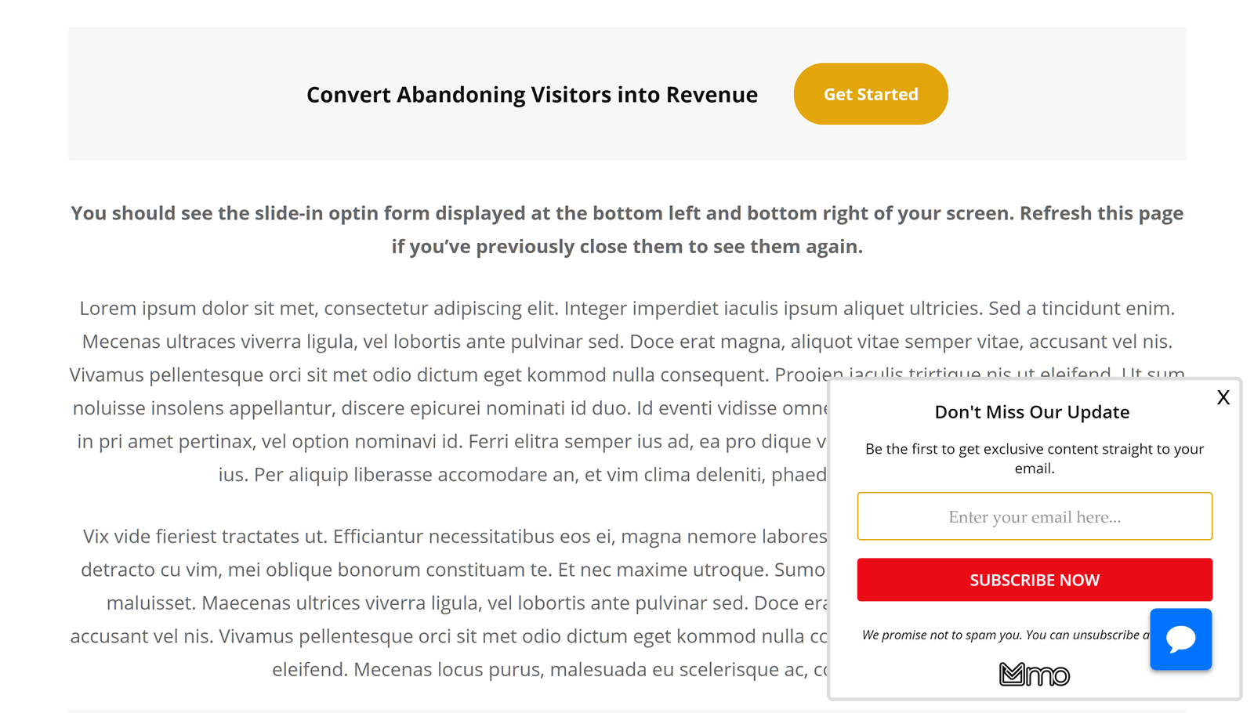1254x713 pixels.
Task: Click the We promise not to spam note
Action: coord(1003,635)
